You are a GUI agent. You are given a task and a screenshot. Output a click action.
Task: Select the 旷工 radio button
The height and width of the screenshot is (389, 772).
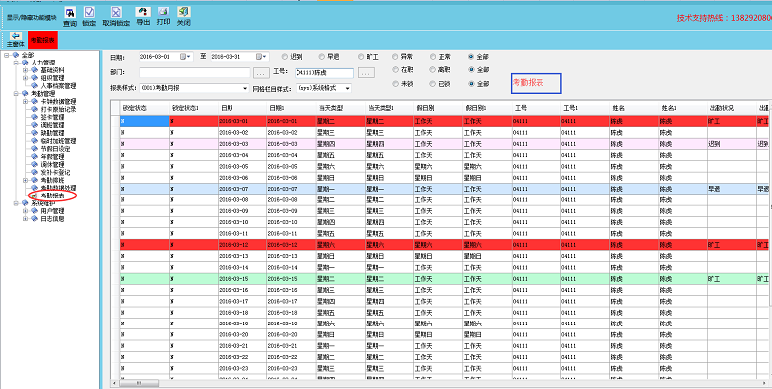pyautogui.click(x=361, y=57)
